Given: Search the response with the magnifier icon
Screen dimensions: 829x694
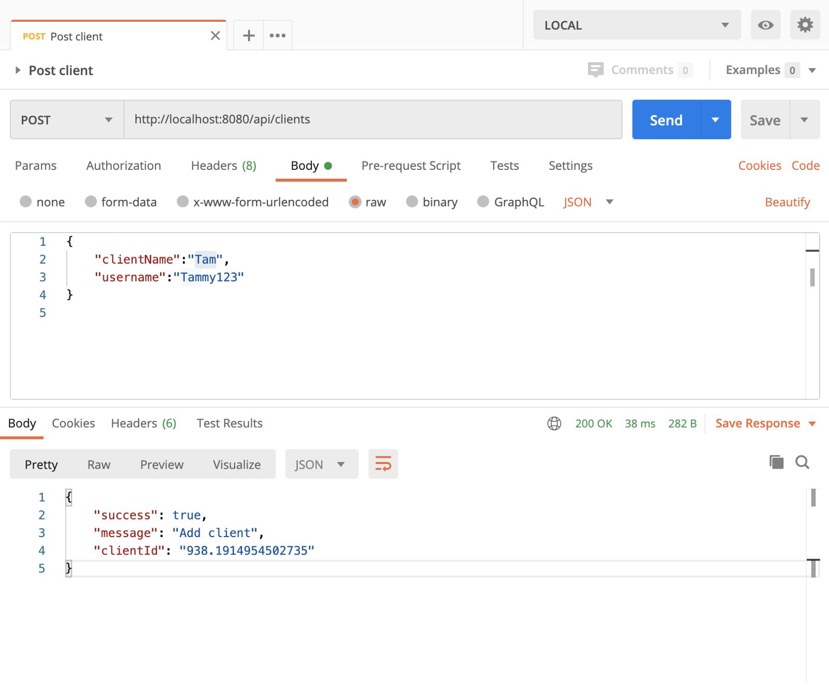Looking at the screenshot, I should point(802,462).
